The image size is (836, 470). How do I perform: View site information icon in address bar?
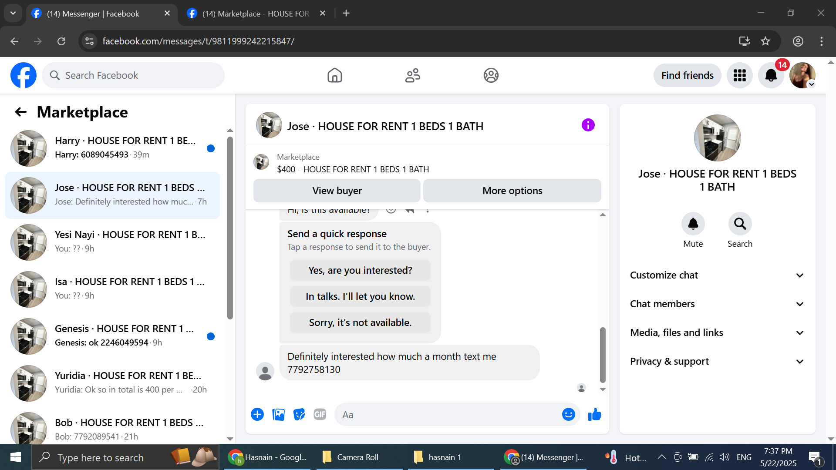(x=90, y=41)
